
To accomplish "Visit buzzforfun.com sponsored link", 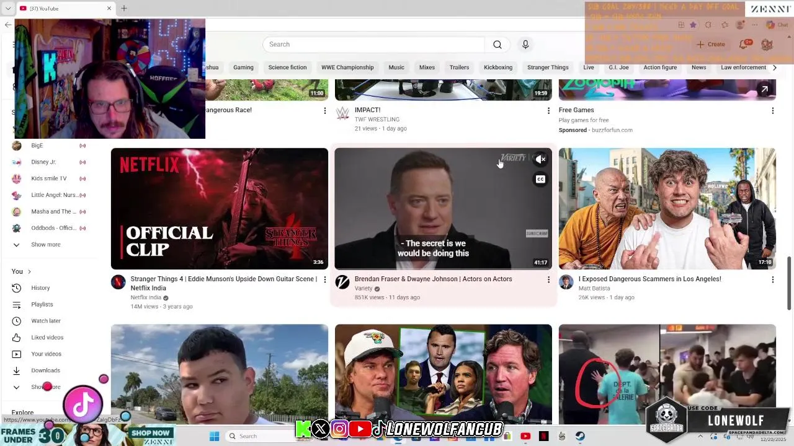I will 612,130.
